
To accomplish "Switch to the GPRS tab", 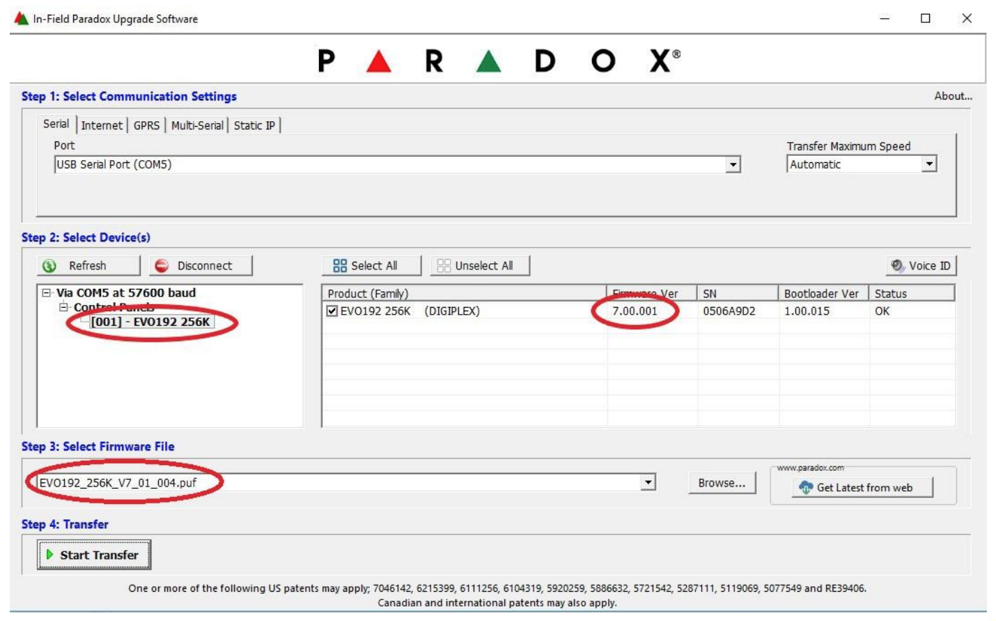I will pyautogui.click(x=146, y=125).
